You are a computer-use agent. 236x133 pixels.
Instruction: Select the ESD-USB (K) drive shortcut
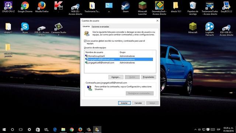(x=226, y=30)
